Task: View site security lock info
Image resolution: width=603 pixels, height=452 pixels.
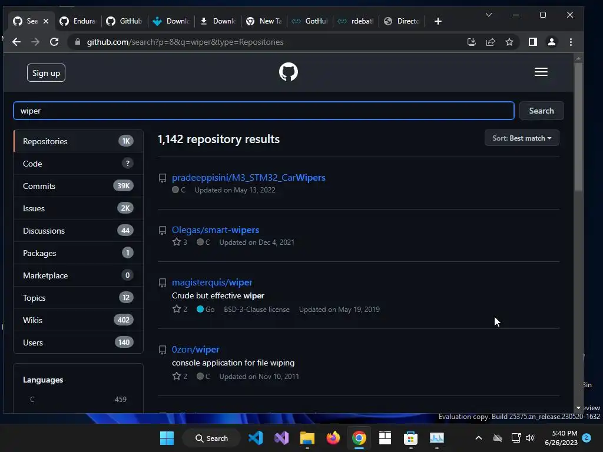Action: (77, 42)
